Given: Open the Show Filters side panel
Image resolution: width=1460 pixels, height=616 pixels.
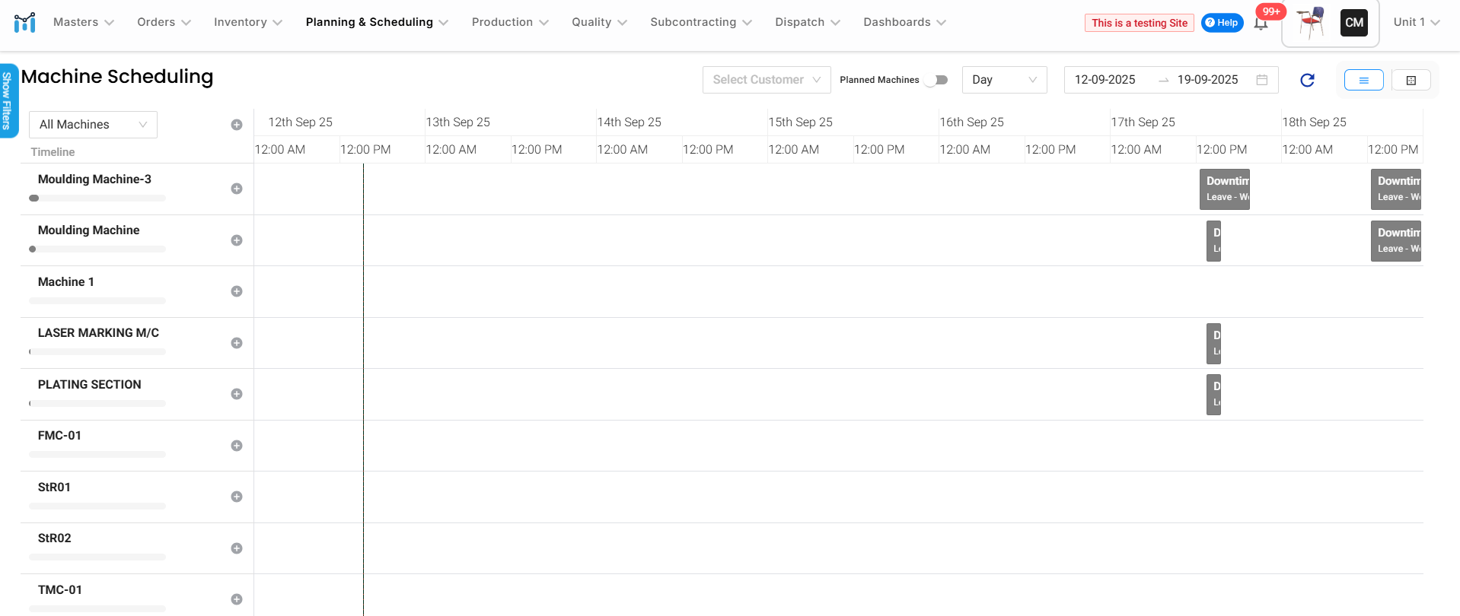Looking at the screenshot, I should 8,100.
